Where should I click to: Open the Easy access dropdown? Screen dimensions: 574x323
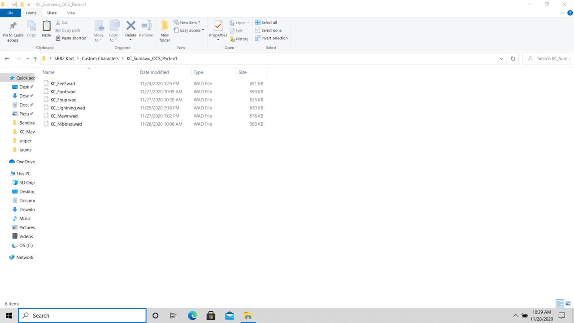pos(189,31)
